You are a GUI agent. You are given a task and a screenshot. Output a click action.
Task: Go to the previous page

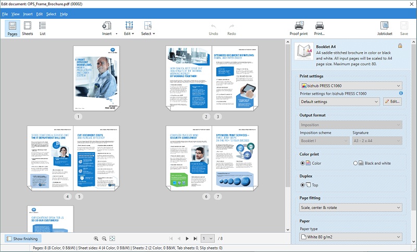[x=179, y=238]
